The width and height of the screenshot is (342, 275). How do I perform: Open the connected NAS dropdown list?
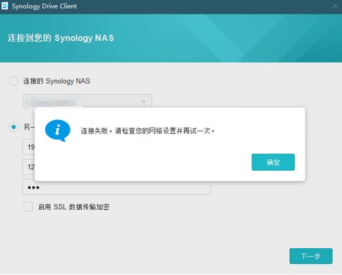tap(87, 101)
